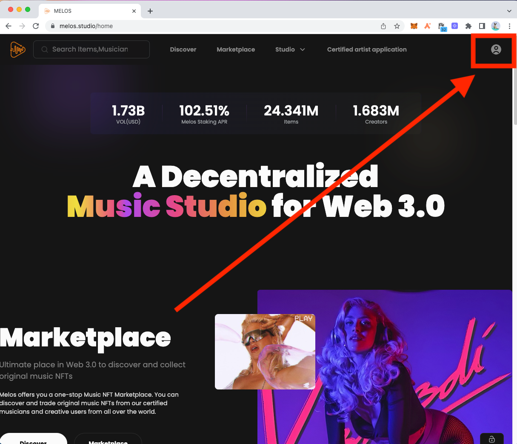Click the unlock icon on the NFT card

(492, 440)
